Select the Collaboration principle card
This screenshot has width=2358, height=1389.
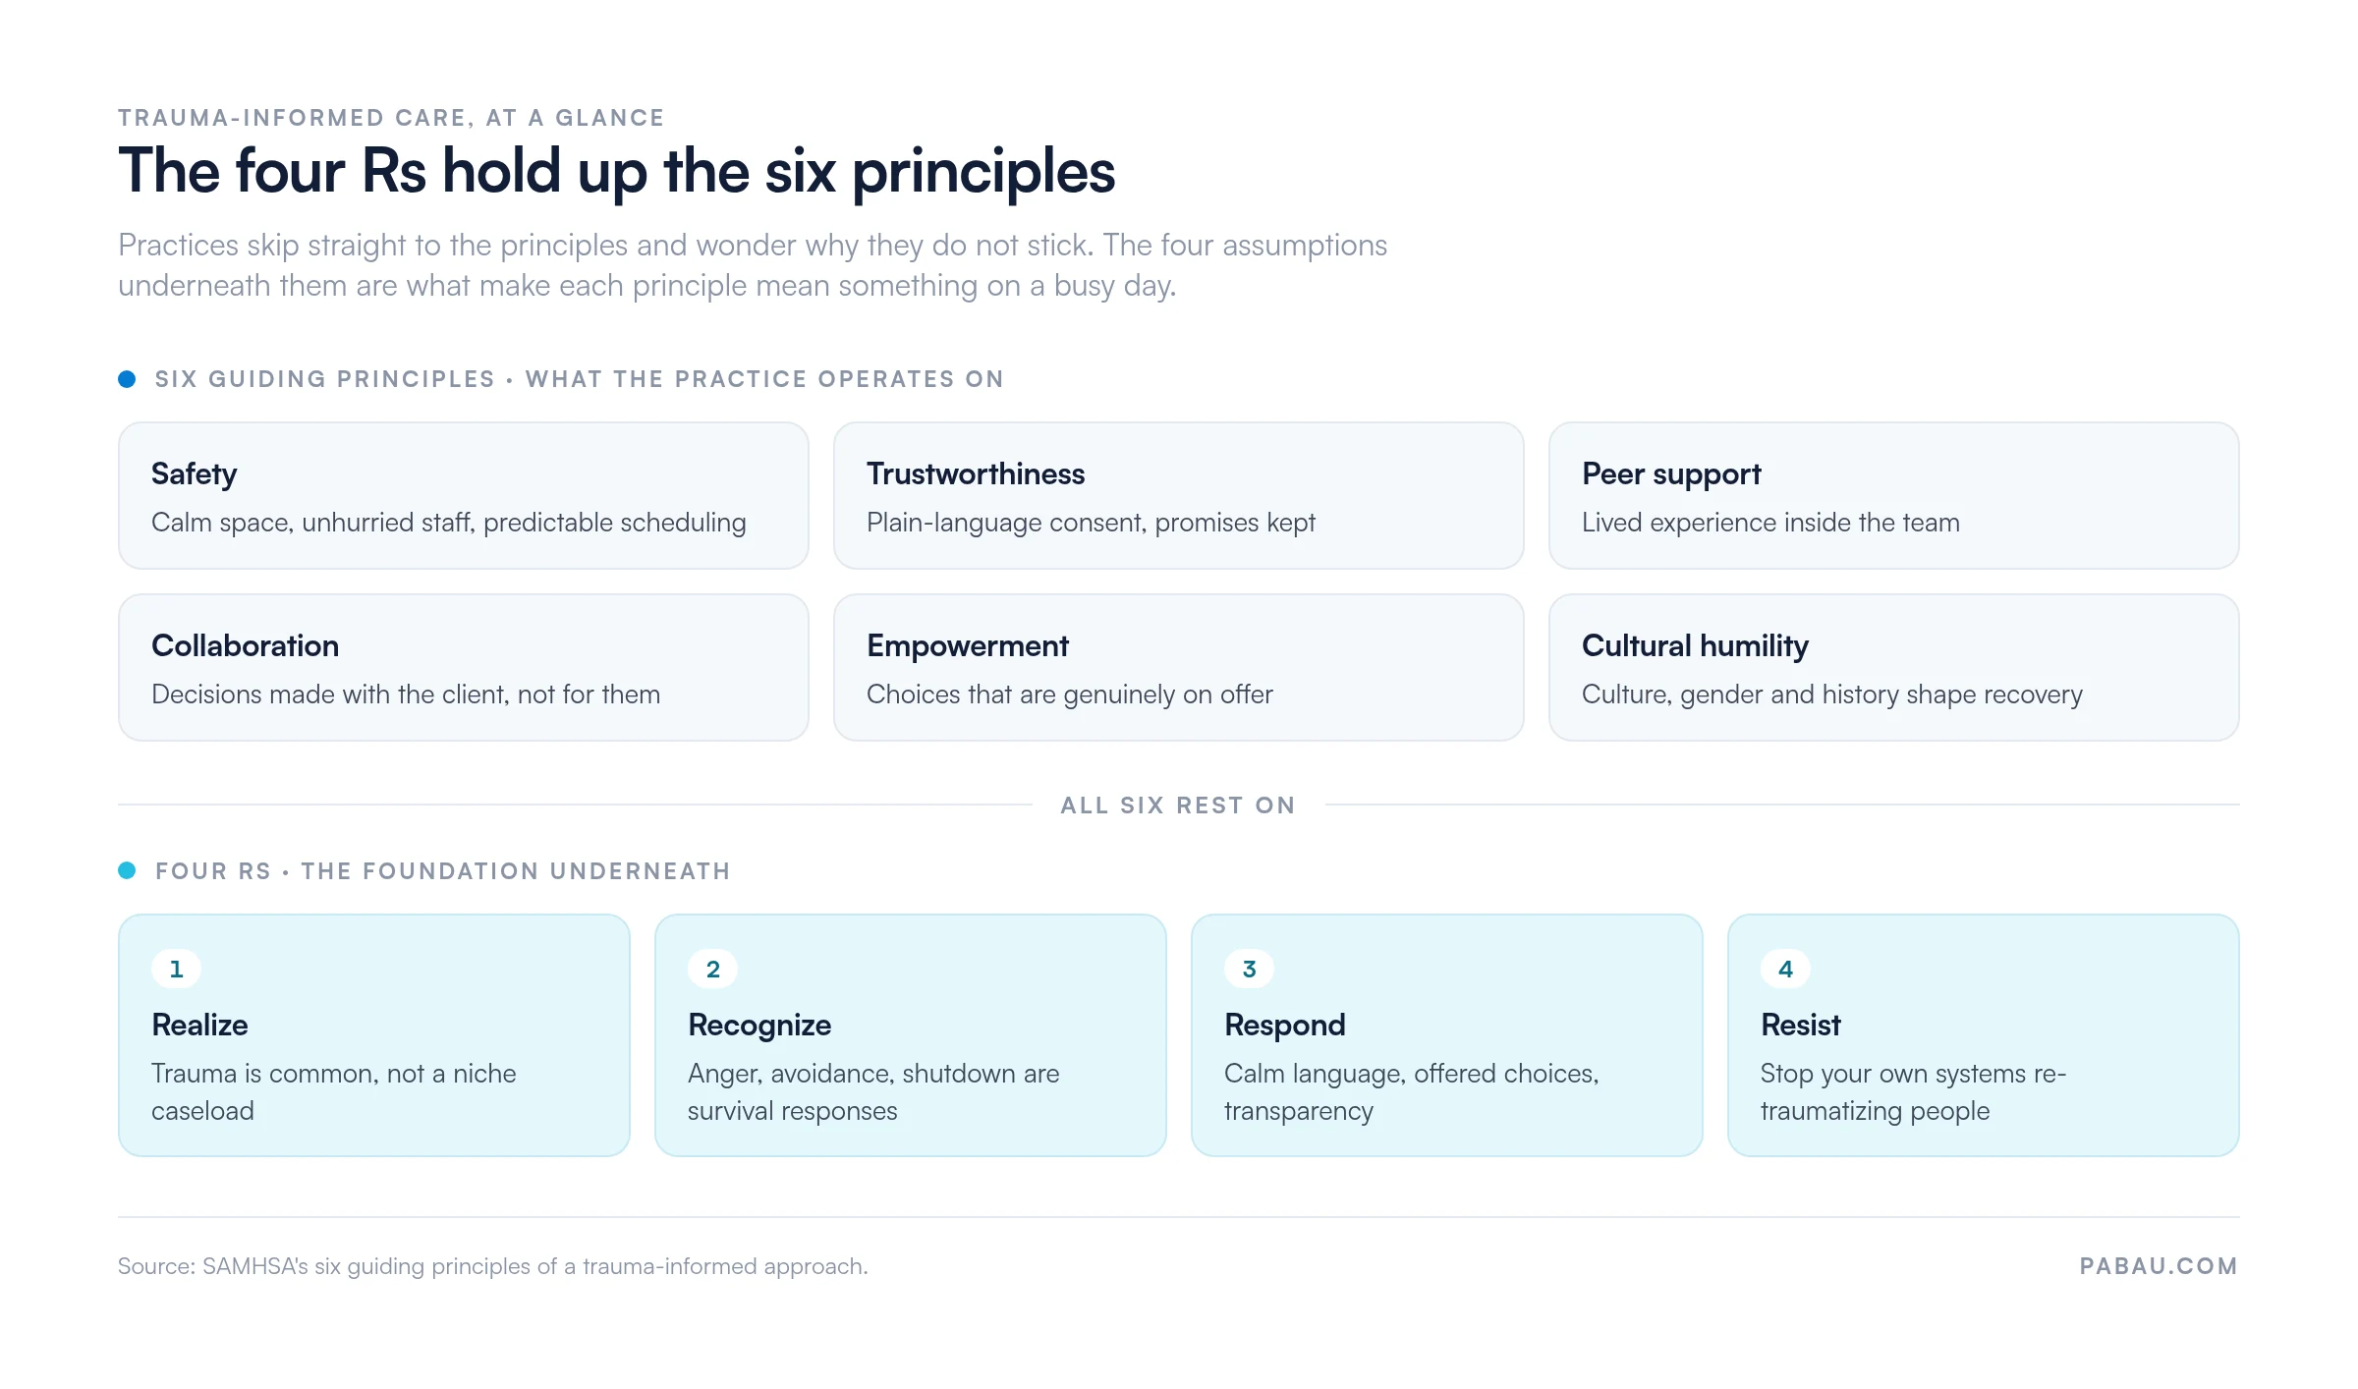[x=464, y=668]
